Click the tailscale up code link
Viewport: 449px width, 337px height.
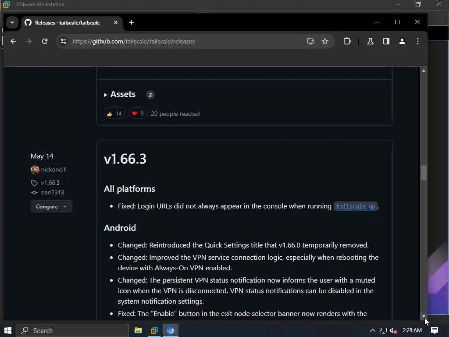pos(356,206)
